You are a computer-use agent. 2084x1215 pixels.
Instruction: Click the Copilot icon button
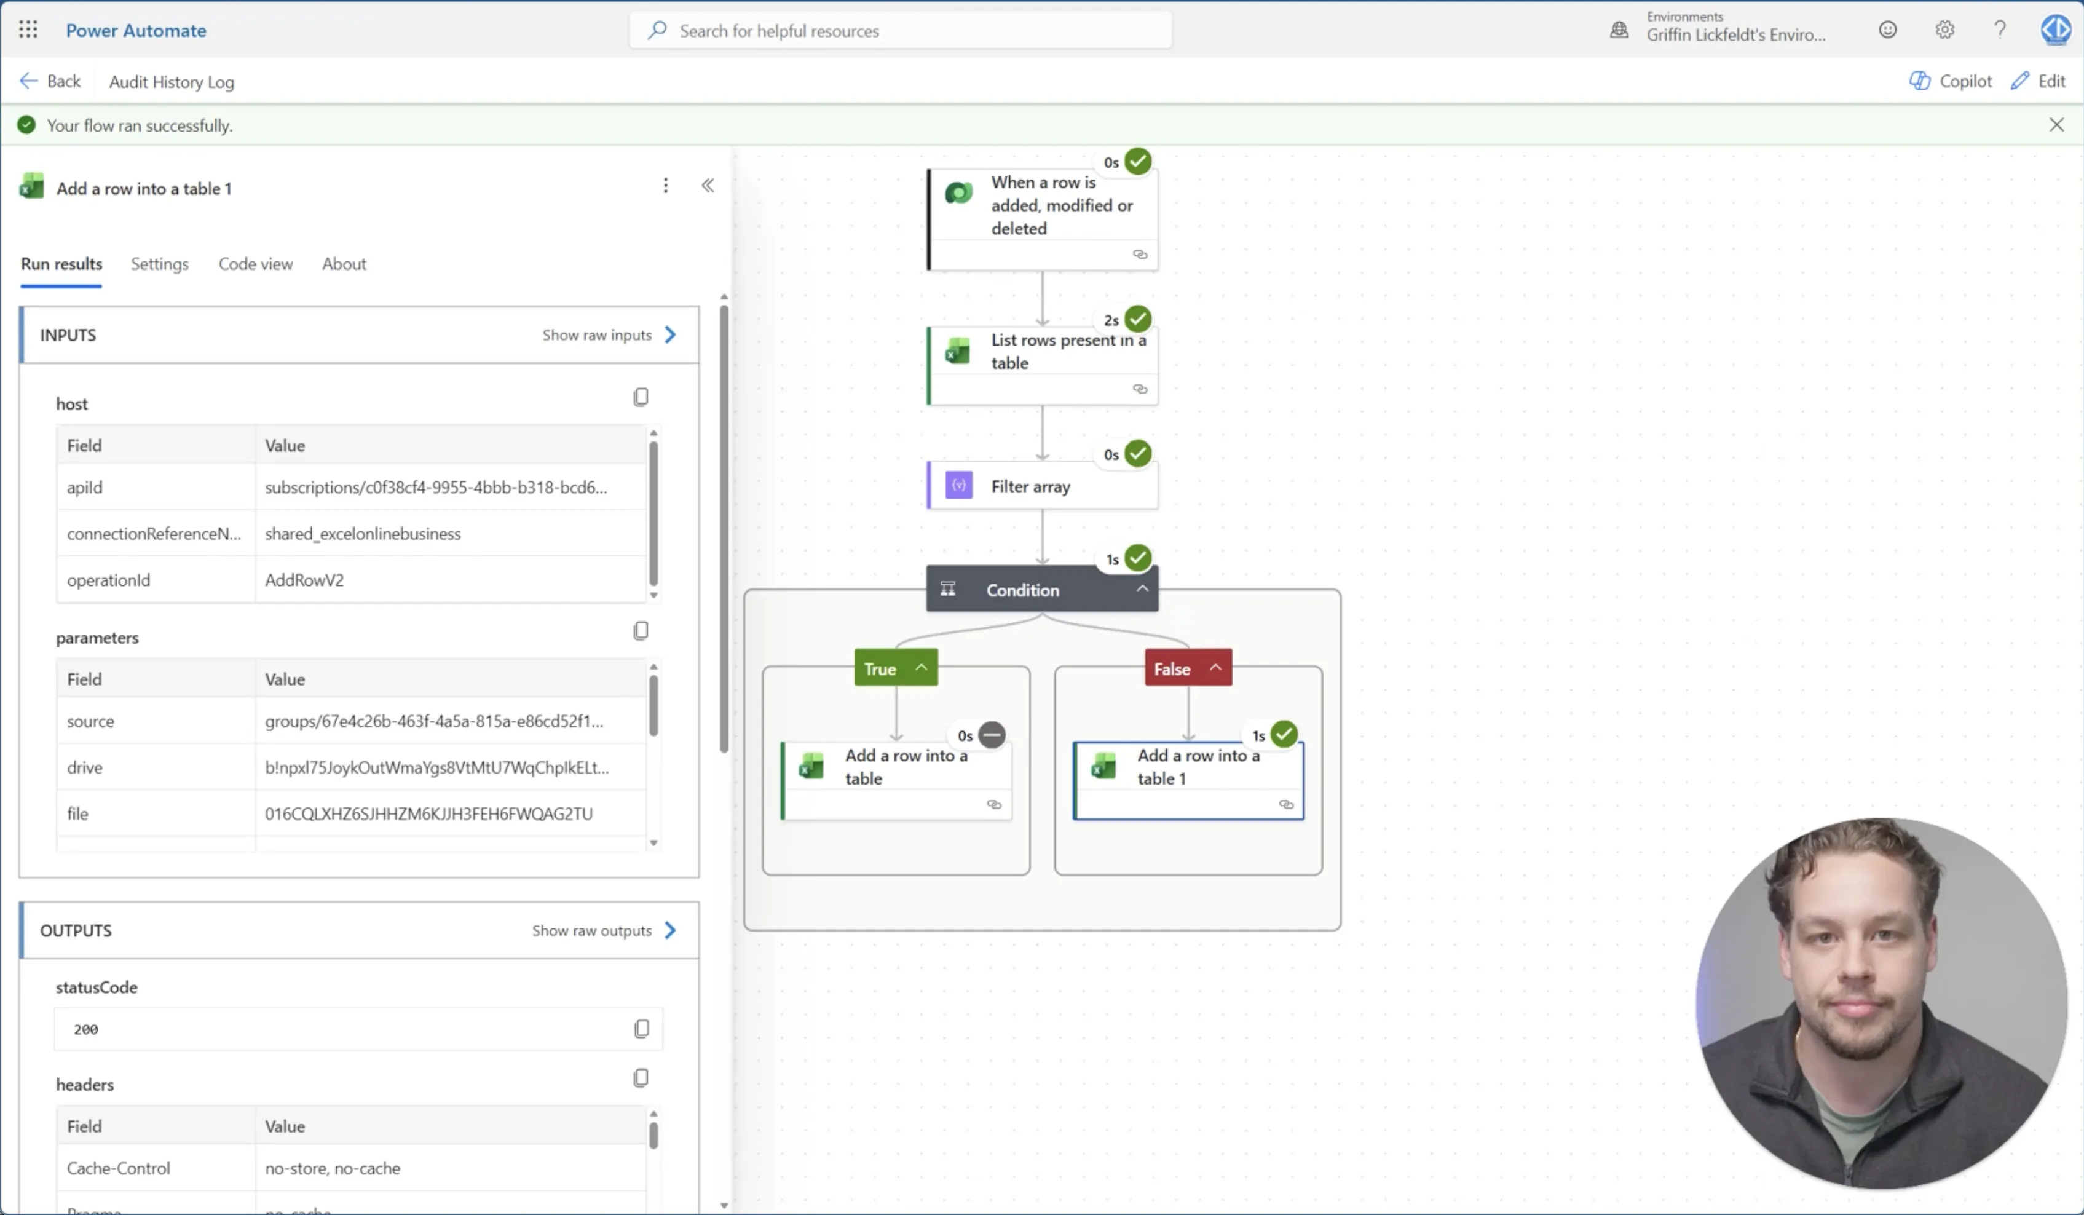point(1950,81)
